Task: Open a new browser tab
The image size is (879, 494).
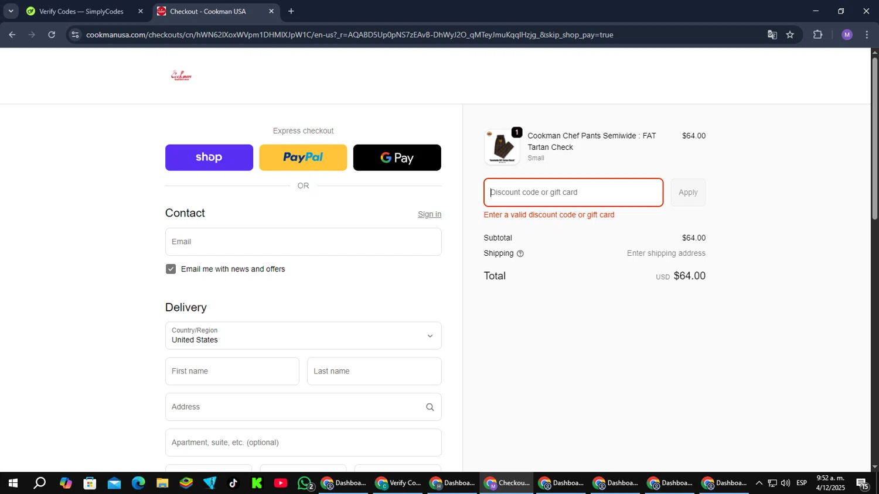Action: [291, 11]
